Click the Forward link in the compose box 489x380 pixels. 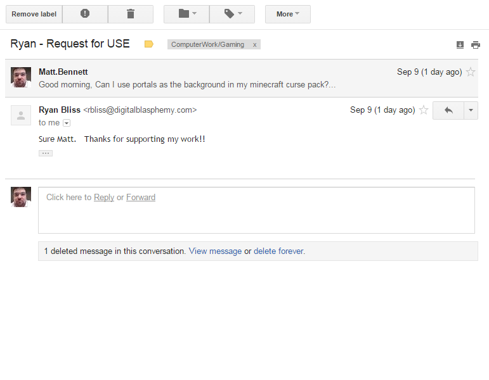[x=141, y=197]
